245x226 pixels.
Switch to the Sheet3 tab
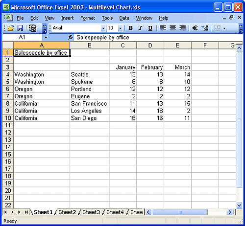[91, 212]
